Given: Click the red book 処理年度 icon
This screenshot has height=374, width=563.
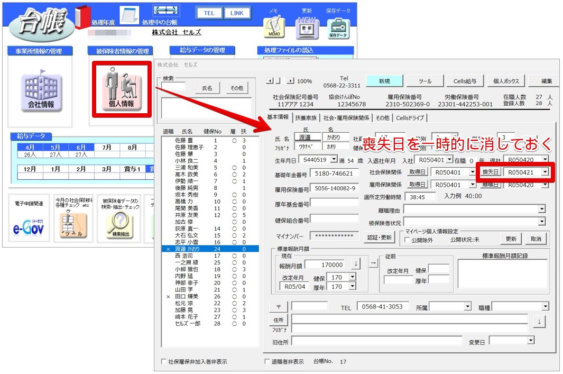Looking at the screenshot, I should pos(82,16).
